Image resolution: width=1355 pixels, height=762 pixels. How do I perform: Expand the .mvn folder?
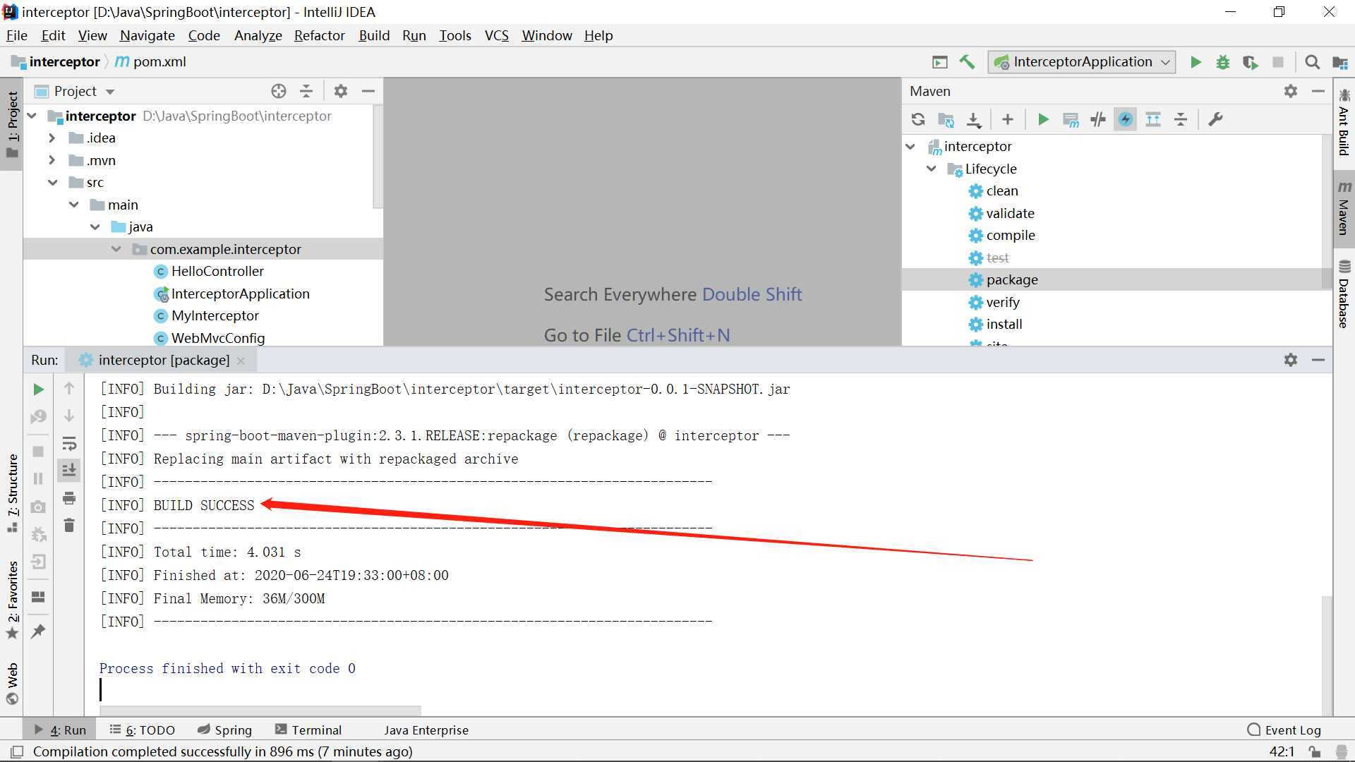(x=52, y=160)
